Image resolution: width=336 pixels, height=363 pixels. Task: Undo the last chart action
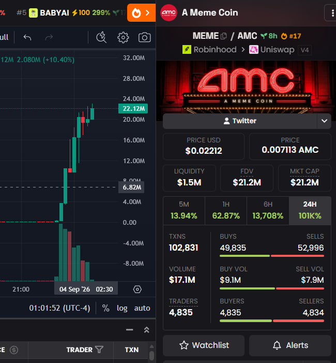tap(27, 37)
